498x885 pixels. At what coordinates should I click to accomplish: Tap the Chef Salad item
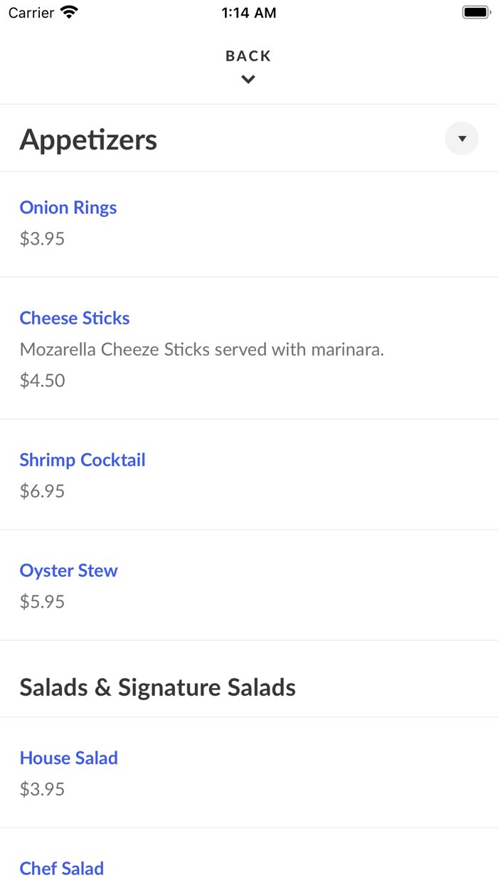coord(62,869)
